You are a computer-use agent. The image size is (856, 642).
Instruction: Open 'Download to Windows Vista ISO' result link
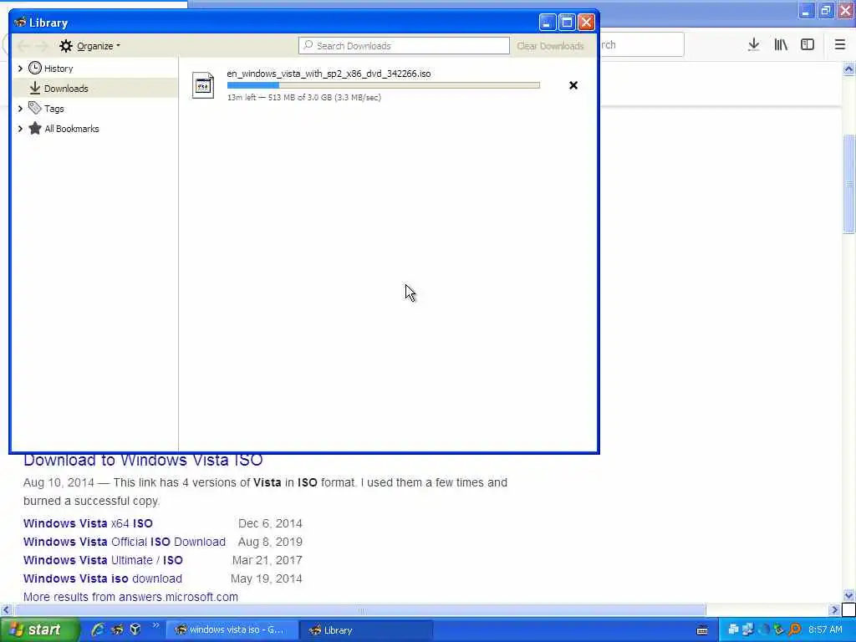[143, 461]
